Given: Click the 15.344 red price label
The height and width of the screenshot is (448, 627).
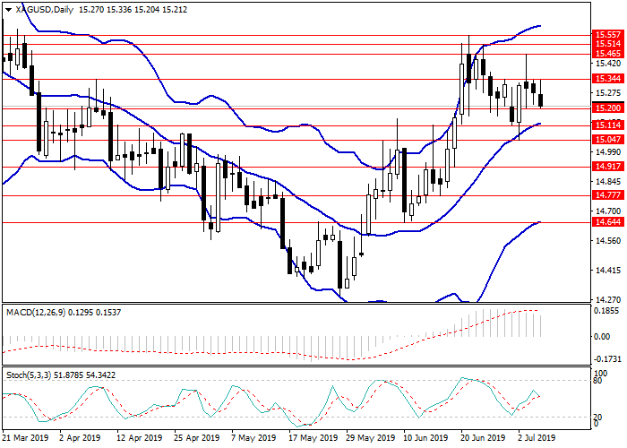Looking at the screenshot, I should pos(608,79).
